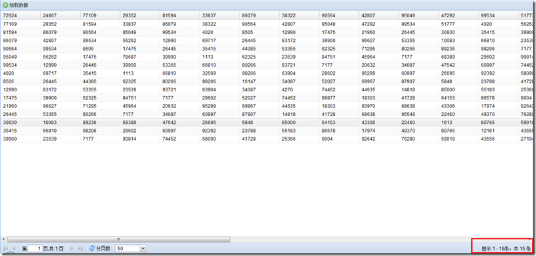Viewport: 536px width, 256px height.
Task: Select cell 30930 in row 81594
Action: (x=459, y=32)
